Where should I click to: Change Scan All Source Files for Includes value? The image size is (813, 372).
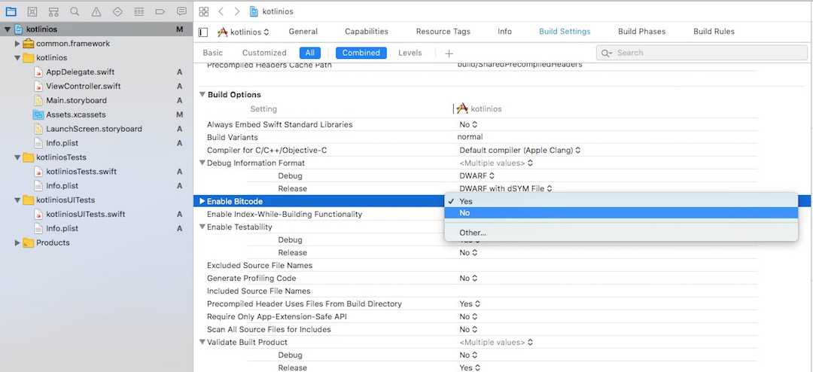[468, 330]
